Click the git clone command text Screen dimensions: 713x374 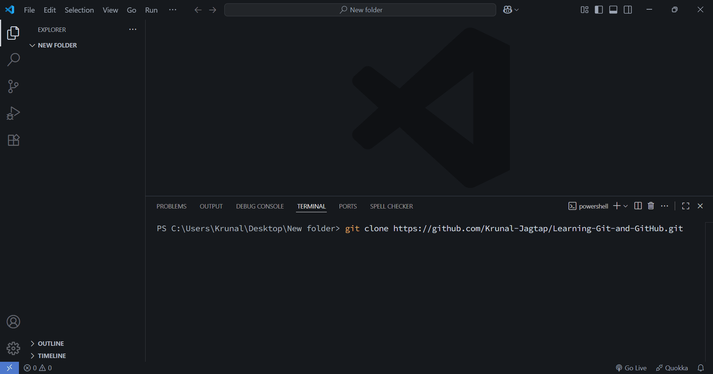(x=514, y=229)
